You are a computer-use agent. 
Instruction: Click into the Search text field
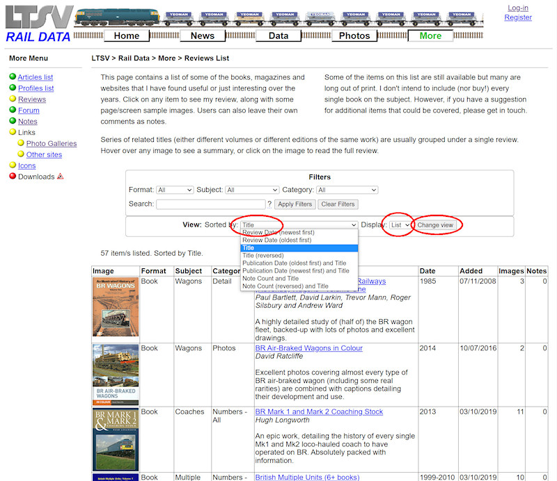(x=210, y=204)
